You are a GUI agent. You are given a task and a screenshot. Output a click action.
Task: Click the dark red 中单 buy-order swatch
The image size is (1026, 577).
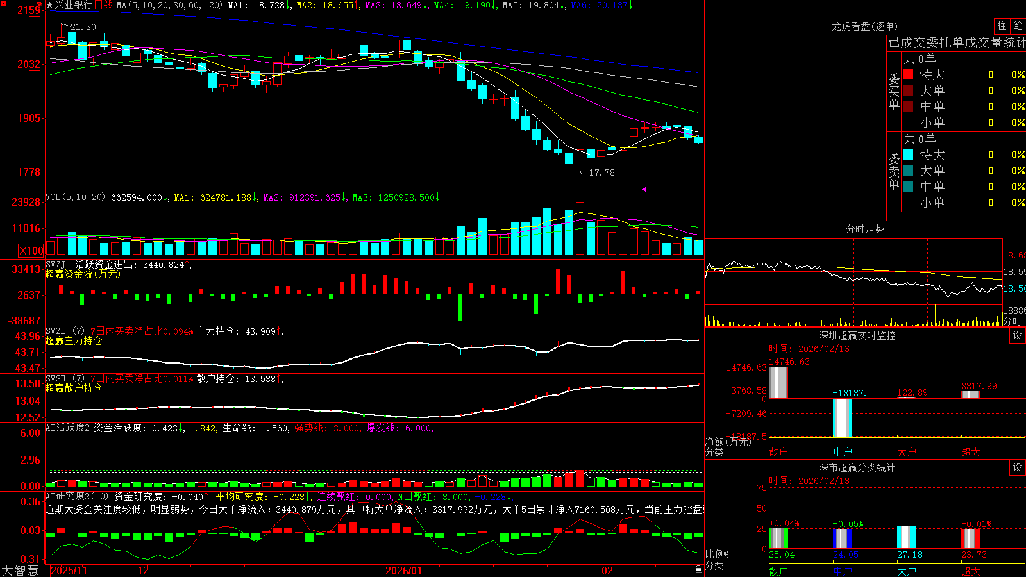point(908,106)
